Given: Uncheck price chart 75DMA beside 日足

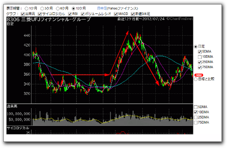Looking at the screenshot, I should pos(200,67).
